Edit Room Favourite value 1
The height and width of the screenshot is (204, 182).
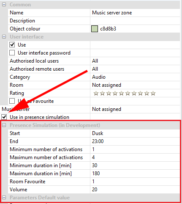(x=135, y=182)
